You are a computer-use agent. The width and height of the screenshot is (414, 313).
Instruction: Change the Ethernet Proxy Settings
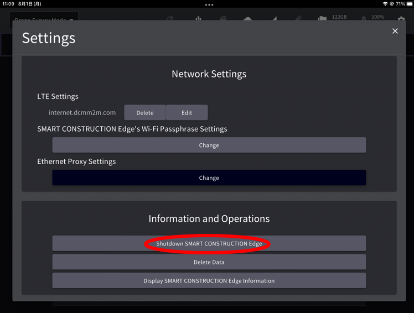click(x=209, y=178)
